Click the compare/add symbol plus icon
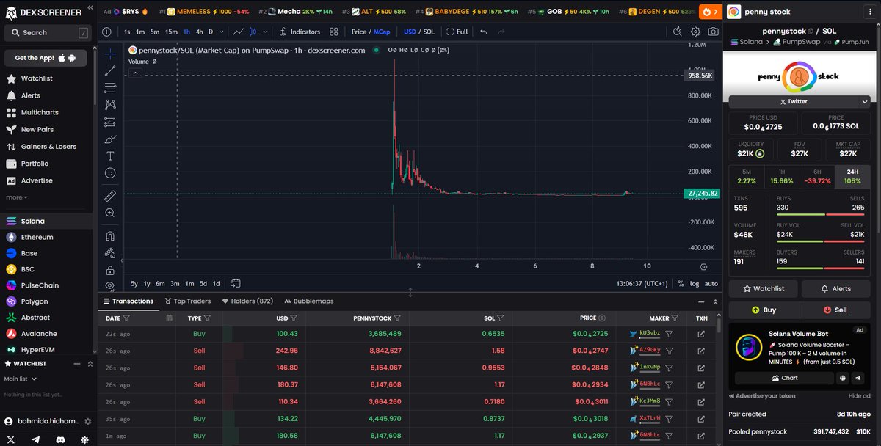This screenshot has width=881, height=446. (x=106, y=32)
